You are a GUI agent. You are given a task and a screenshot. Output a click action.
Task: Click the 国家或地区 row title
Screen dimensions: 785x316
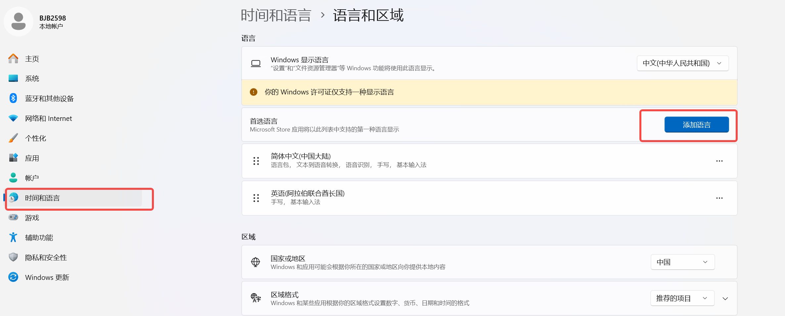pyautogui.click(x=288, y=258)
